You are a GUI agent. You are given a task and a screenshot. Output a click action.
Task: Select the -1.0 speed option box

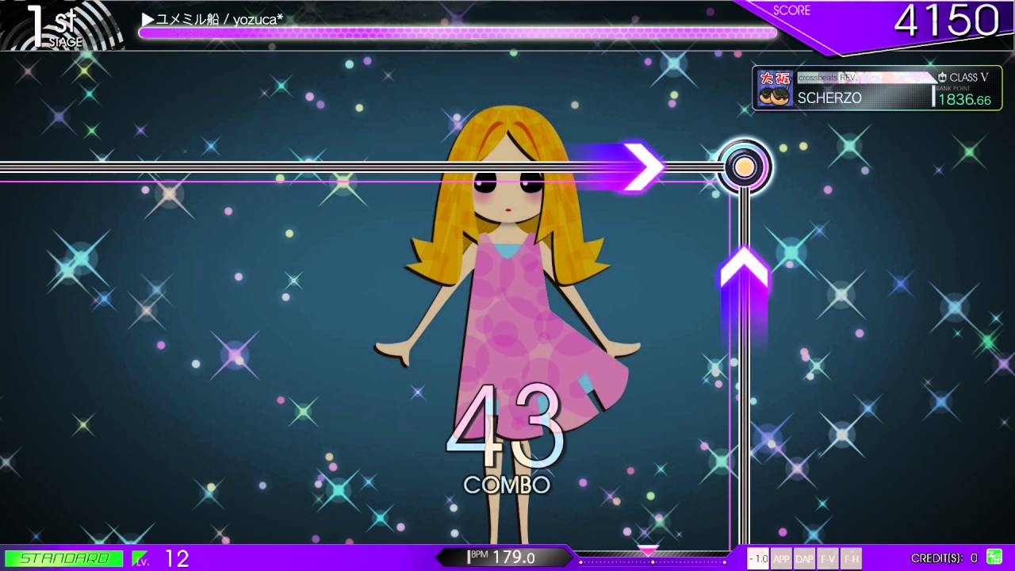coord(758,558)
